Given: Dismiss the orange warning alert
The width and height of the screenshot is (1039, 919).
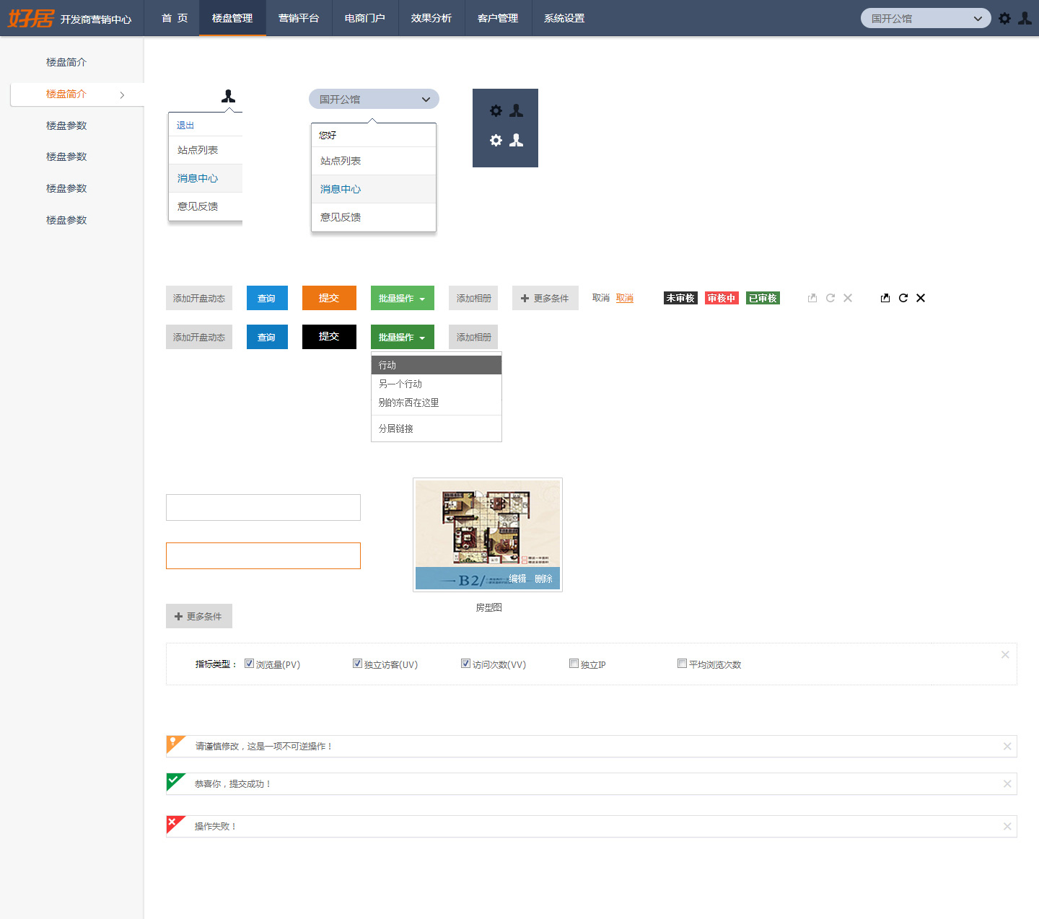Looking at the screenshot, I should pyautogui.click(x=1007, y=747).
